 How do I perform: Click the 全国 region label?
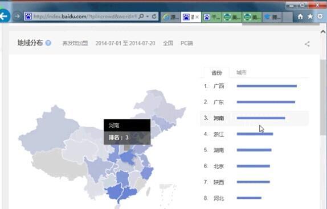(168, 43)
